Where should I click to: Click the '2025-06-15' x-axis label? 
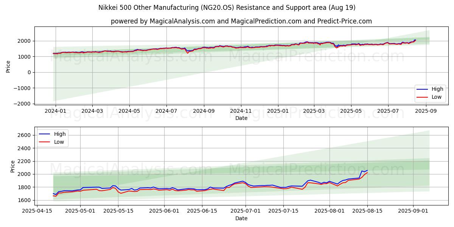coord(202,211)
